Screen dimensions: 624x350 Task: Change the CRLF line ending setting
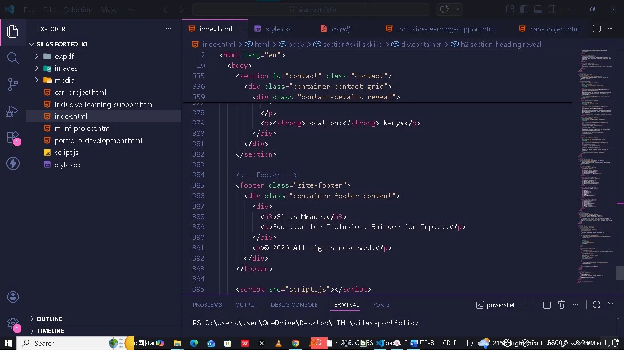[x=449, y=343]
